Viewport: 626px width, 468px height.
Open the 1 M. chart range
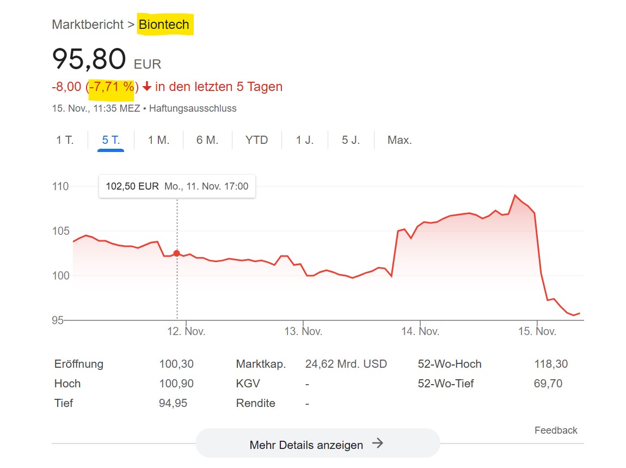158,140
